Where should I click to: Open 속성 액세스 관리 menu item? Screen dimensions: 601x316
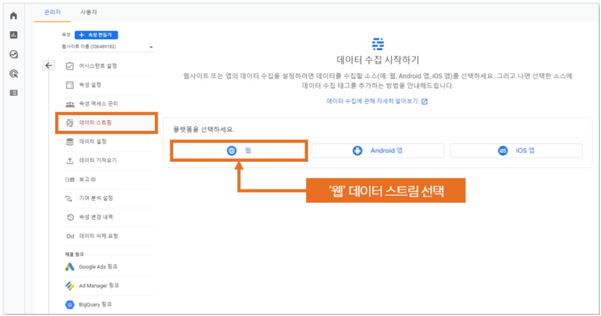(109, 104)
